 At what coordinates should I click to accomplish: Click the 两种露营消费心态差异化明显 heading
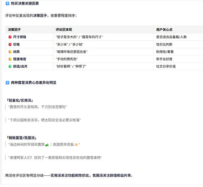(34, 83)
